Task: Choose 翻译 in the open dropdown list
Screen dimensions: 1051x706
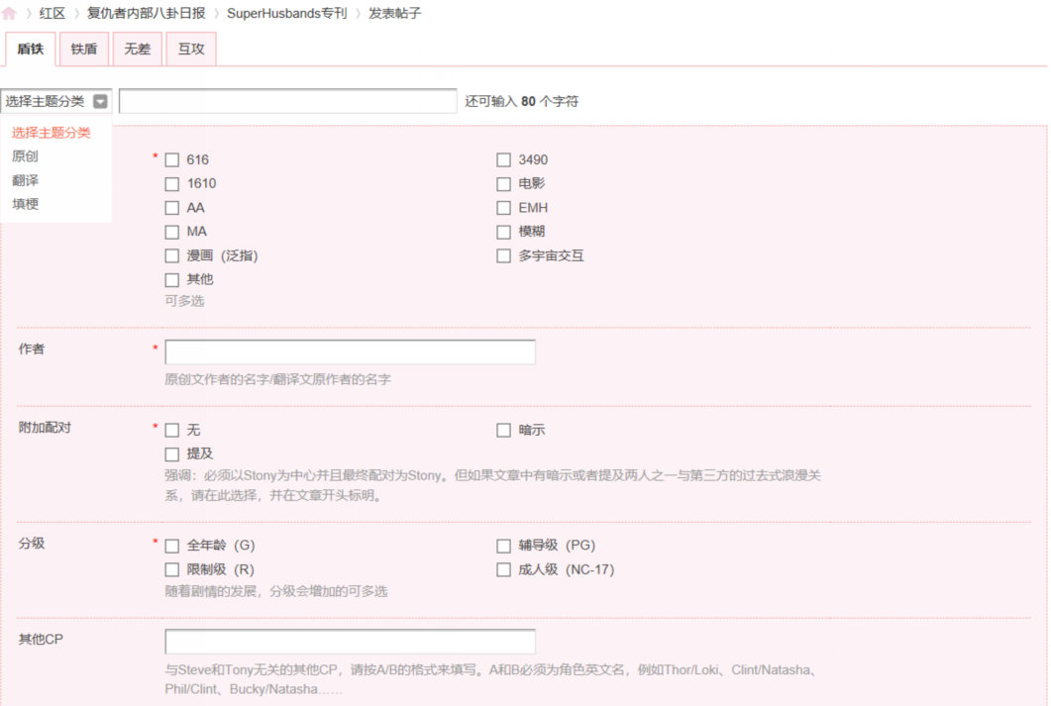Action: point(25,179)
